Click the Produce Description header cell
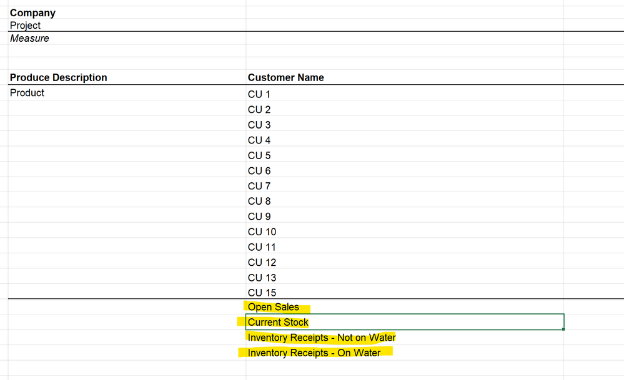The height and width of the screenshot is (380, 624). pyautogui.click(x=127, y=77)
